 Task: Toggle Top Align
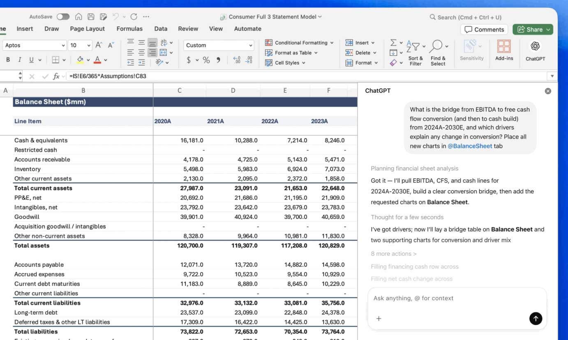point(131,42)
